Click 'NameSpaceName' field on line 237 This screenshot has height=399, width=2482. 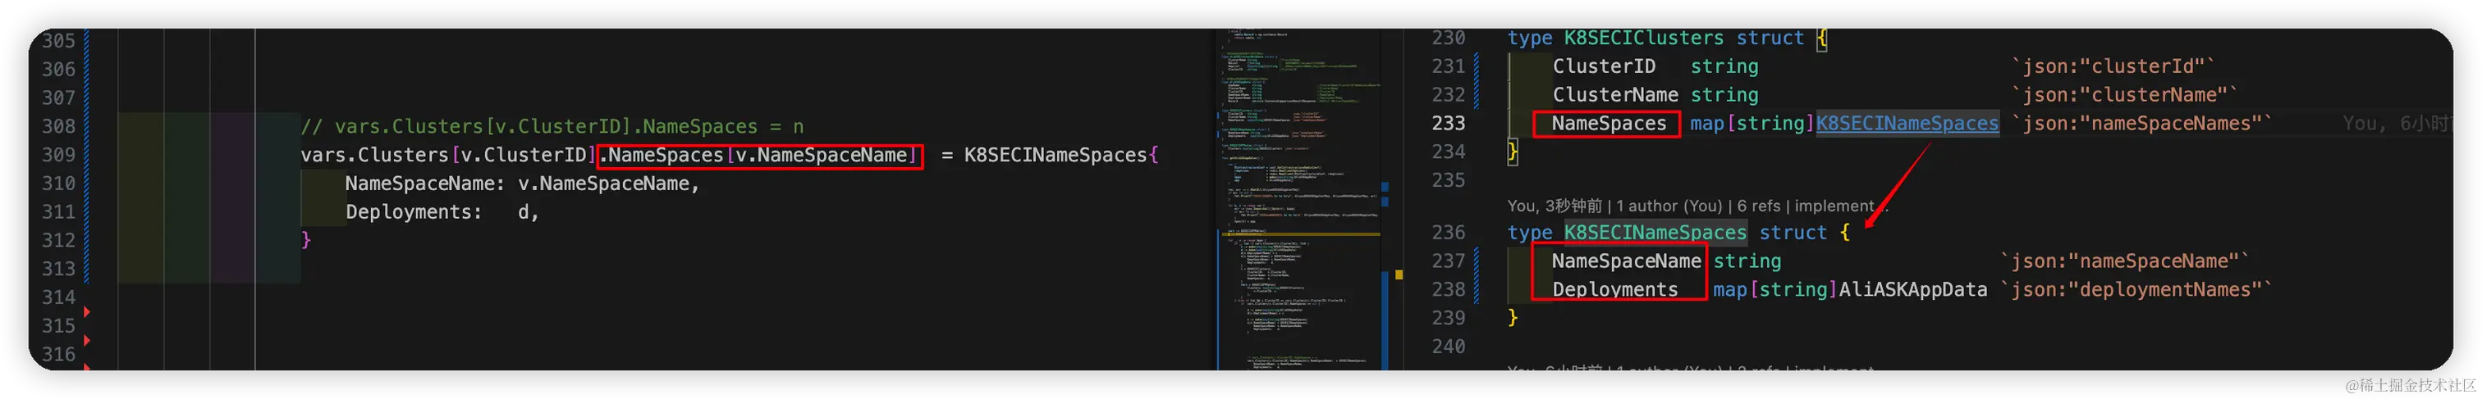pos(1627,261)
